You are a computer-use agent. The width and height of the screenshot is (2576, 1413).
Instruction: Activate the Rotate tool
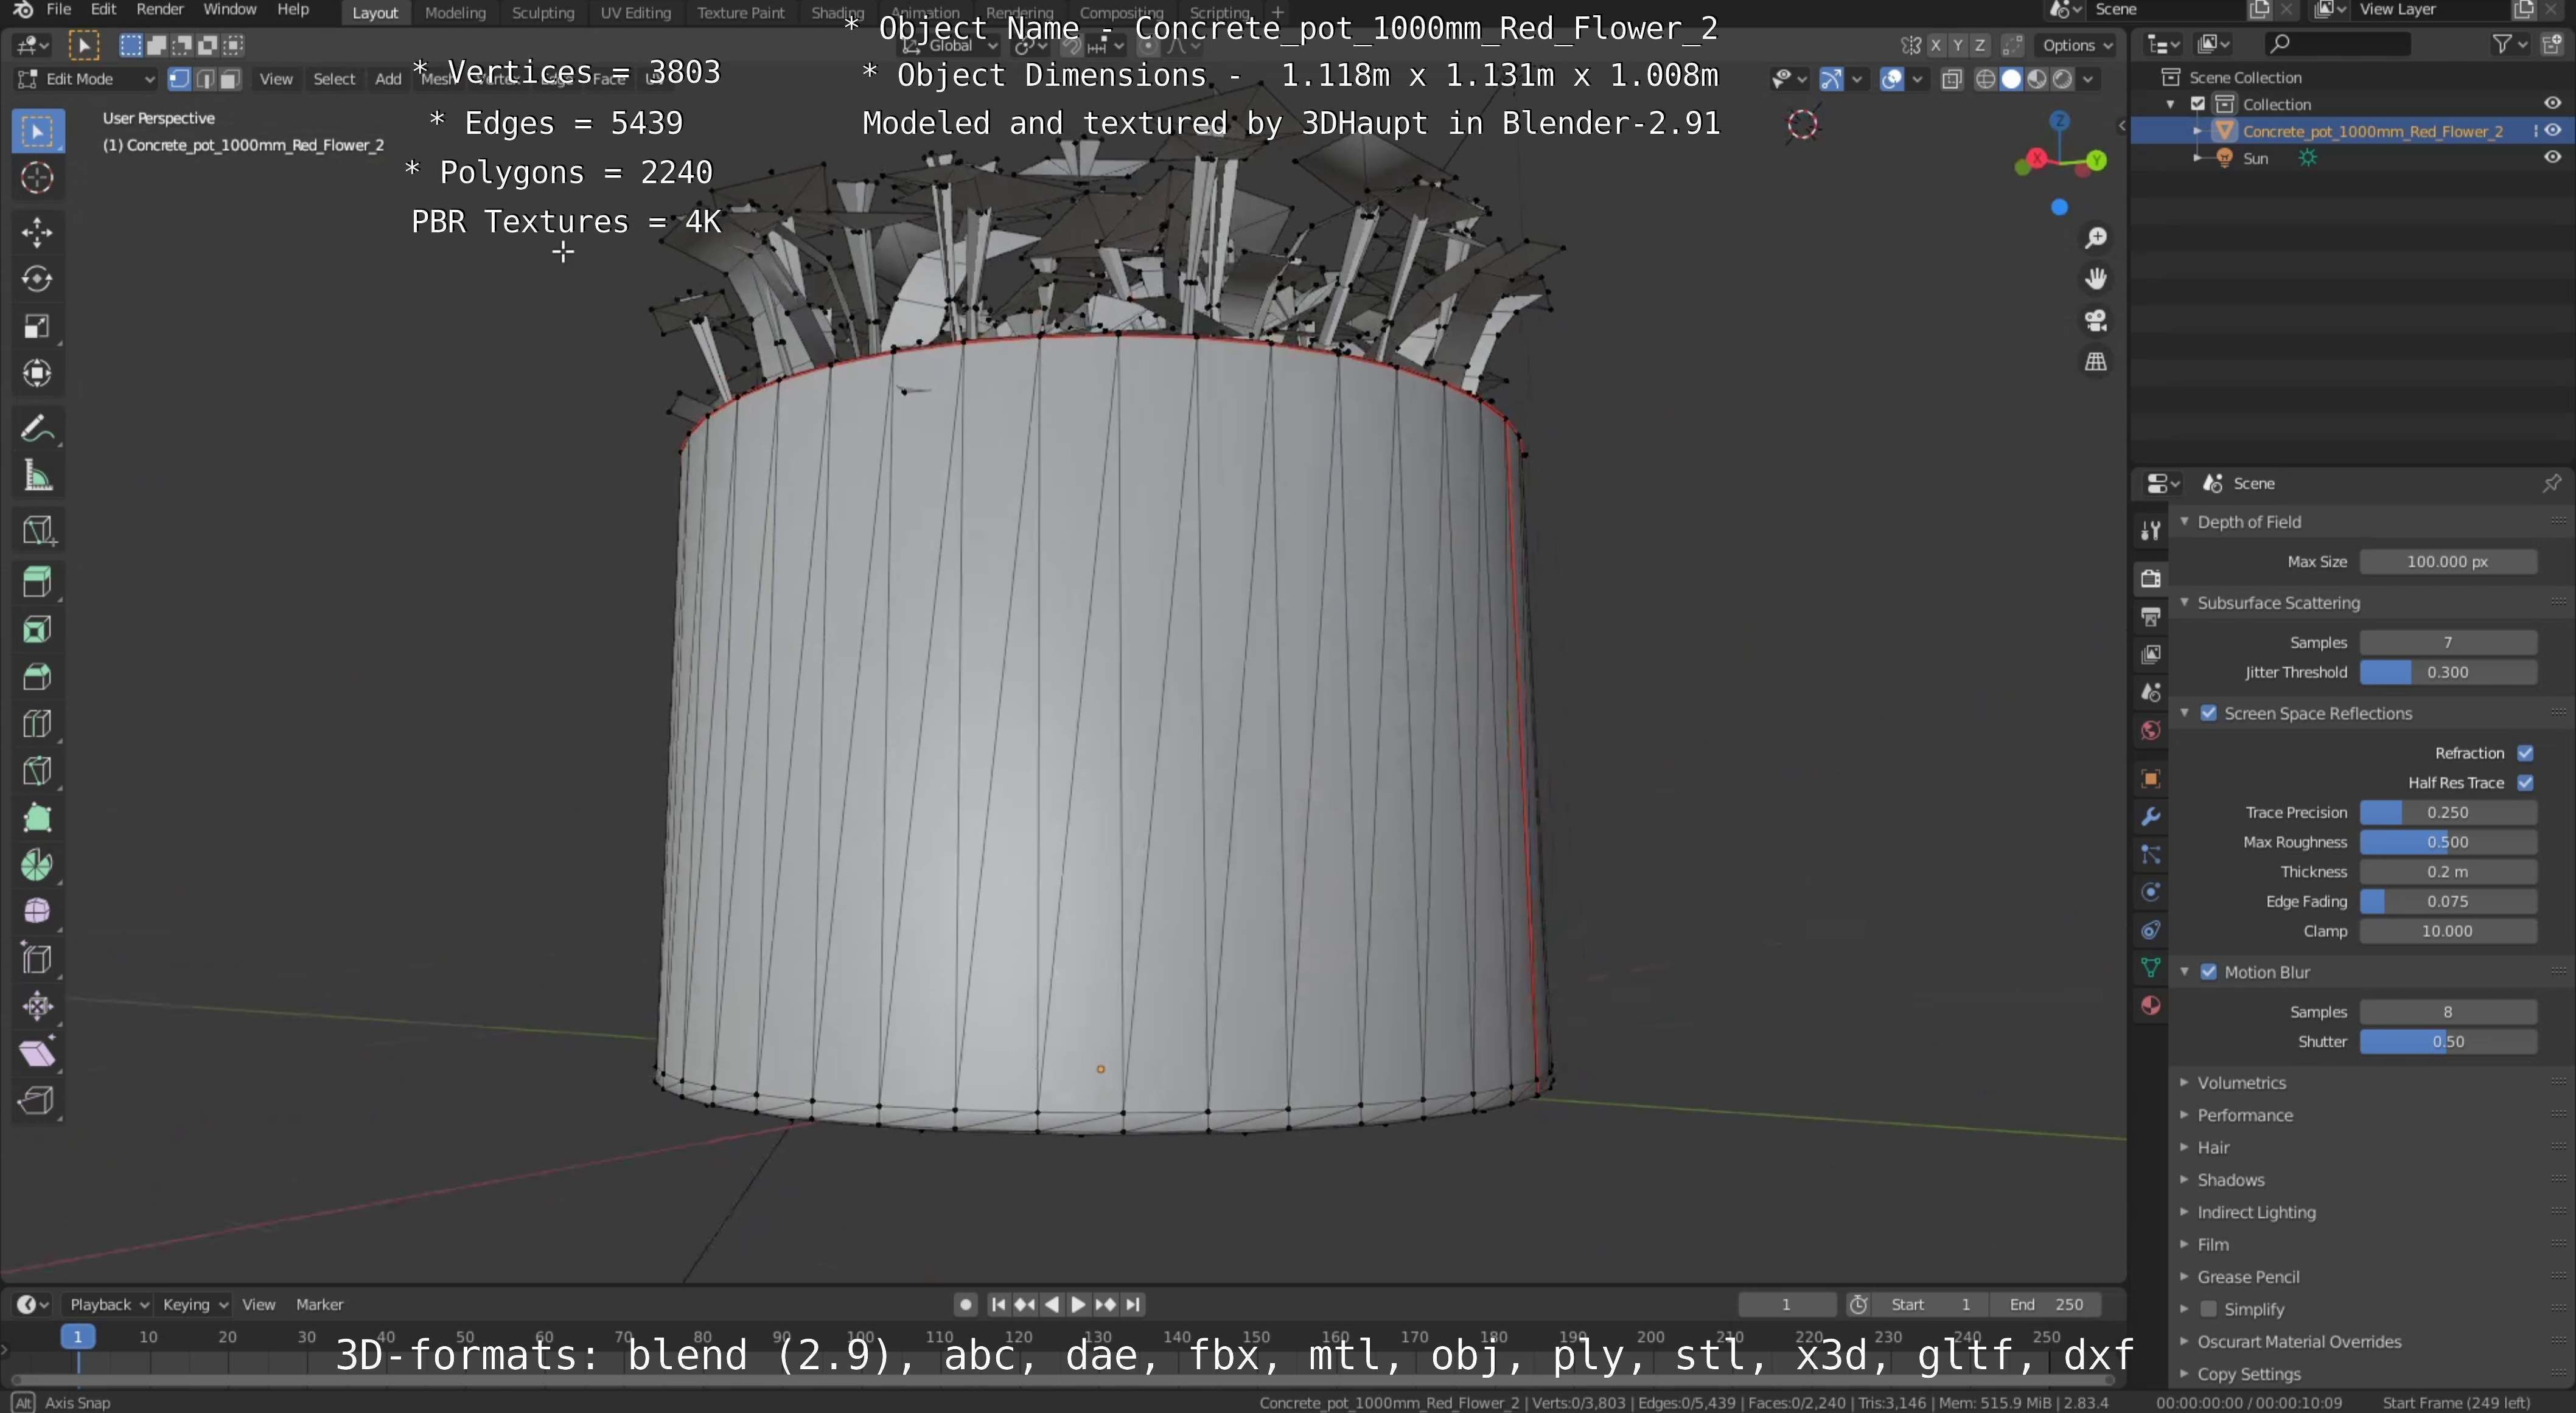37,279
